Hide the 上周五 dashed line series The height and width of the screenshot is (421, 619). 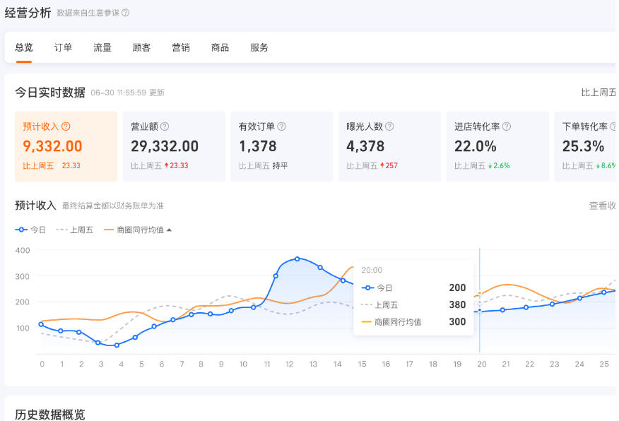click(x=75, y=230)
